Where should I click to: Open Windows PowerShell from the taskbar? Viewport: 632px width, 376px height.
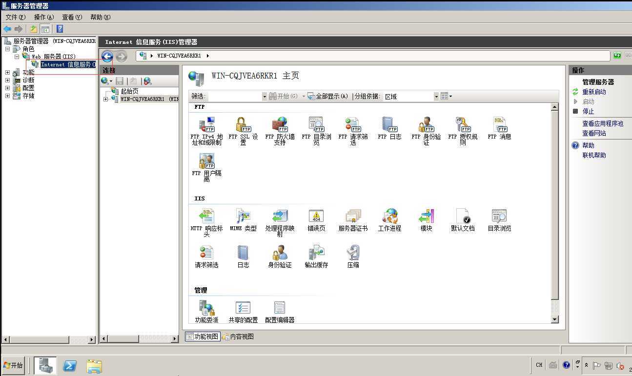pos(70,365)
